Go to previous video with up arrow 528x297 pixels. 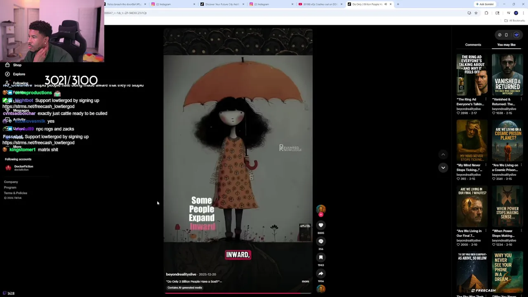[x=443, y=155]
